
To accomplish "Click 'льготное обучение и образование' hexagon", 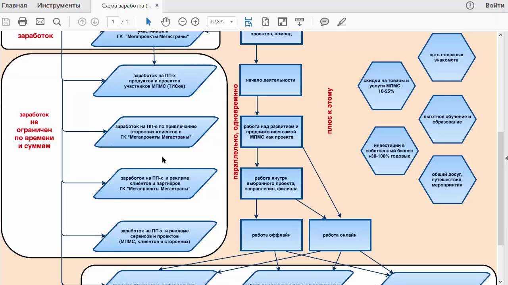I will click(x=448, y=119).
